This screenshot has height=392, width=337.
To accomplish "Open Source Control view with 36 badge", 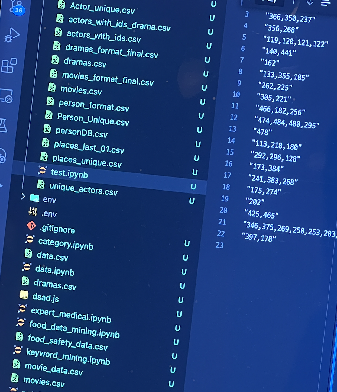I will (x=16, y=8).
